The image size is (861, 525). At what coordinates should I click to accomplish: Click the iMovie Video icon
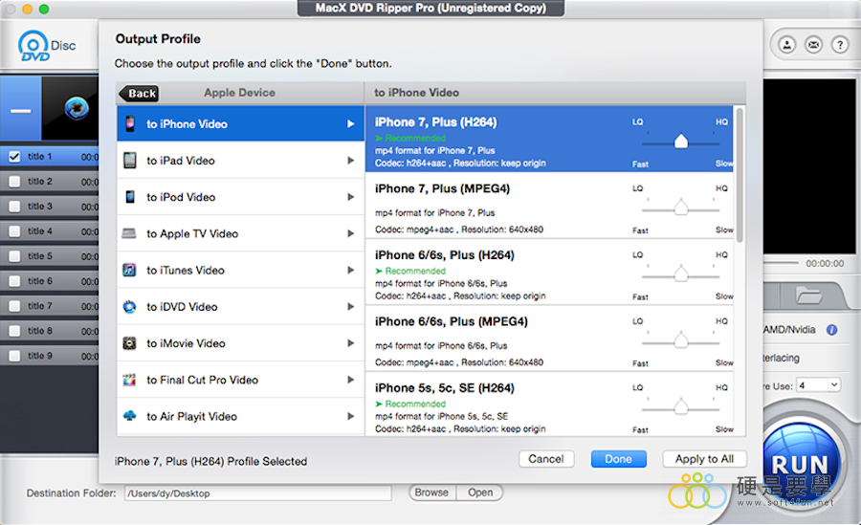(x=129, y=343)
